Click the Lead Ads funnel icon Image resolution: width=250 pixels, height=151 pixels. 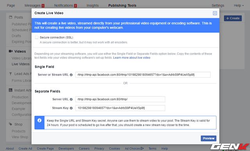point(11,74)
